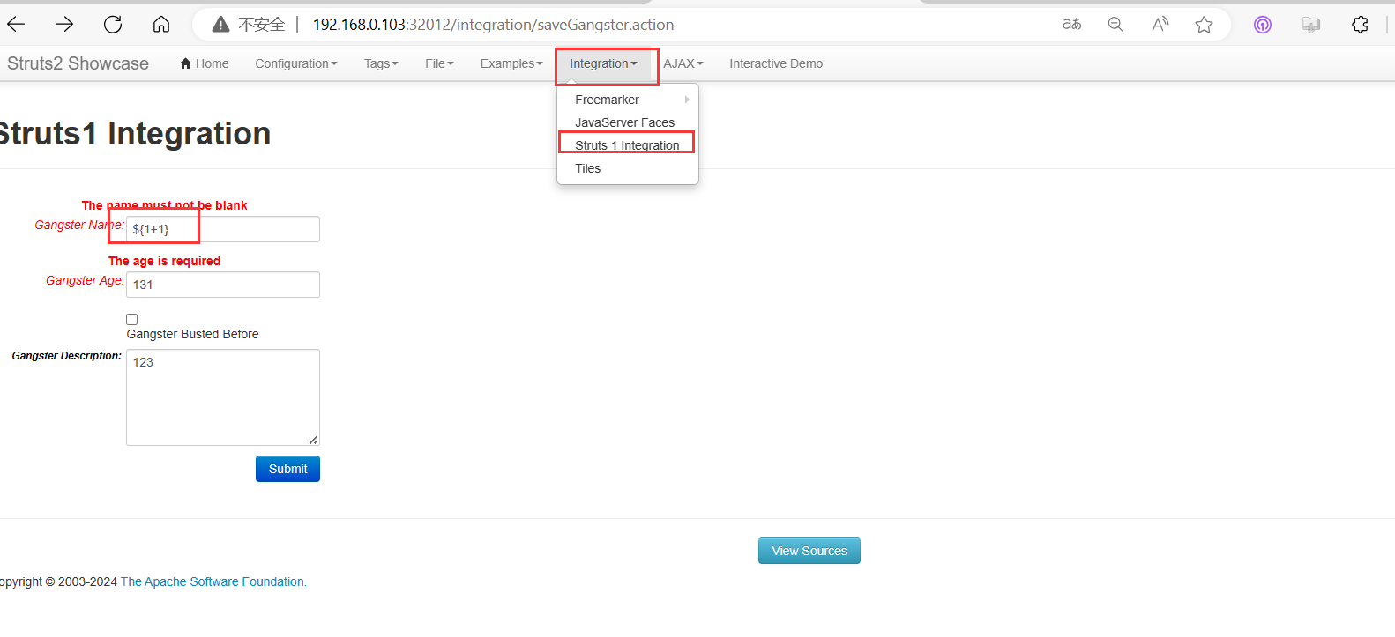
Task: Expand the Examples dropdown menu
Action: 511,63
